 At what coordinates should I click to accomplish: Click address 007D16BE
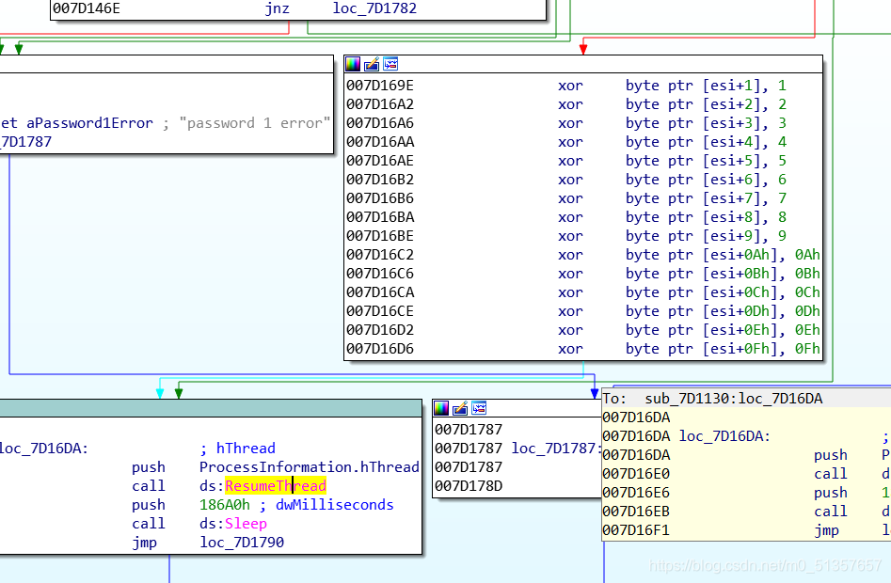tap(380, 236)
